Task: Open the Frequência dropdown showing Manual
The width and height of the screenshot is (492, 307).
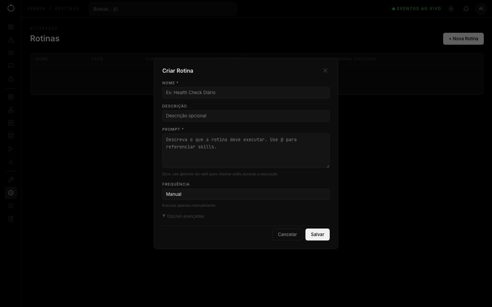Action: [246, 194]
